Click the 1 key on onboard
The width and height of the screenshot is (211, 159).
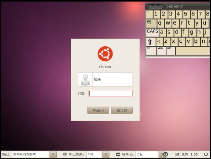click(x=156, y=15)
